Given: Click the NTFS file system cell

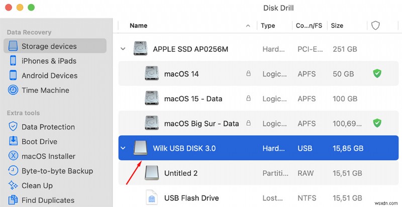Looking at the screenshot, I should click(307, 198).
